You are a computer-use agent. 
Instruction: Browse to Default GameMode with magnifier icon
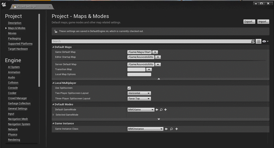pyautogui.click(x=161, y=109)
